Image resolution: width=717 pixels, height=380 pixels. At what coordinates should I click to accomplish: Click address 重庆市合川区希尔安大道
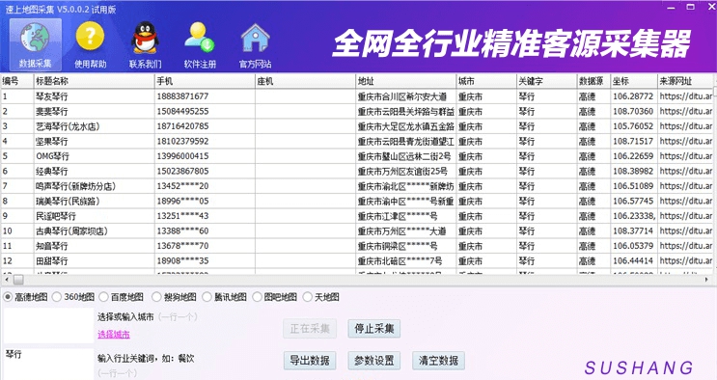click(x=402, y=96)
